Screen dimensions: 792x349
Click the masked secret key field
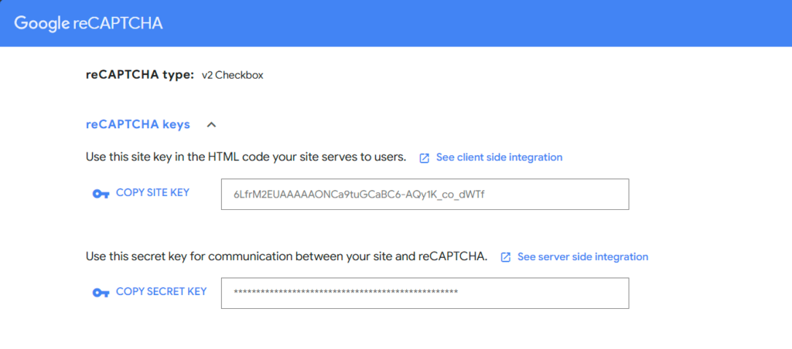click(x=425, y=293)
